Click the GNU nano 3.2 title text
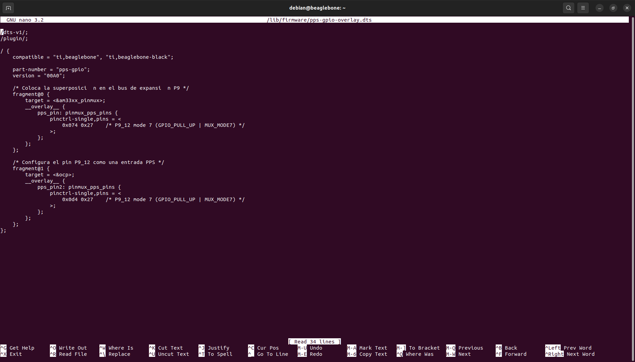The image size is (635, 362). point(25,20)
